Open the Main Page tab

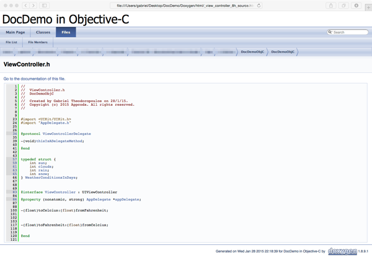[15, 32]
